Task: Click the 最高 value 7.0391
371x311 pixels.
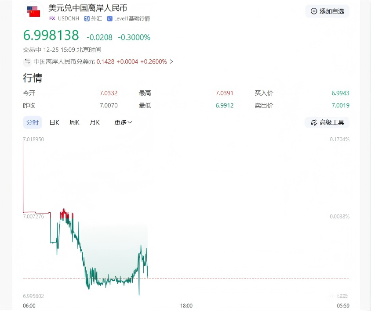Action: (x=224, y=93)
